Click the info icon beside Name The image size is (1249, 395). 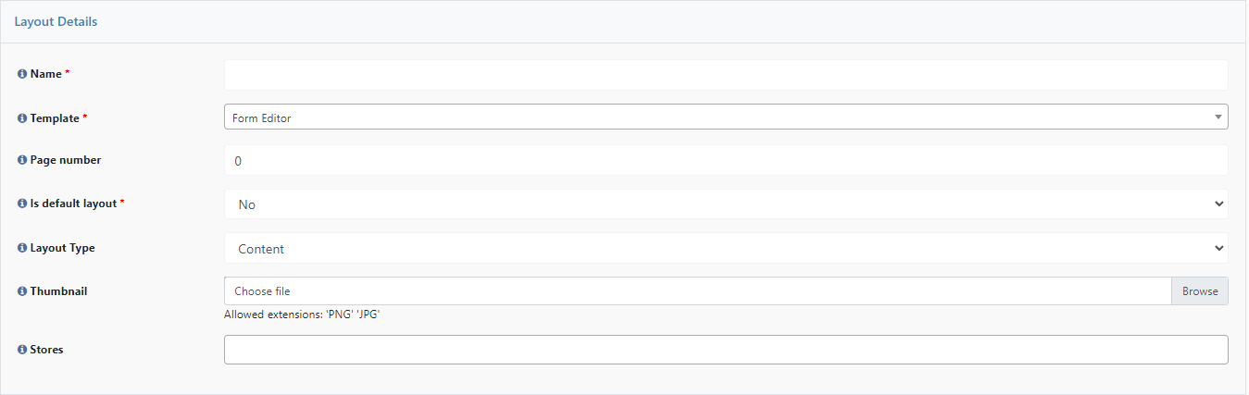(22, 74)
